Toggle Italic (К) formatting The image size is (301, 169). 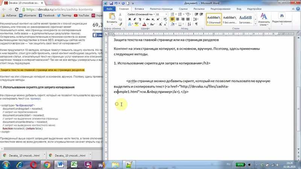[135, 19]
